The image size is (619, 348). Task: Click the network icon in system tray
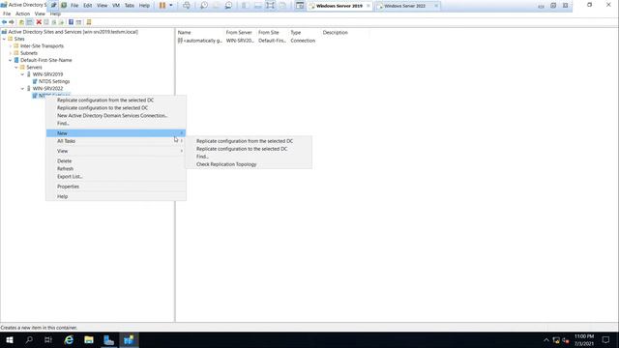[556, 340]
